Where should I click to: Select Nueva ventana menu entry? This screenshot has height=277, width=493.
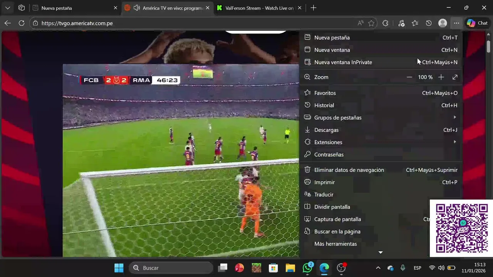pyautogui.click(x=381, y=50)
